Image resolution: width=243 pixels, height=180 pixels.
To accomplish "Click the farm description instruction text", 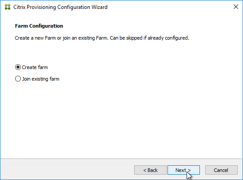I will point(102,38).
